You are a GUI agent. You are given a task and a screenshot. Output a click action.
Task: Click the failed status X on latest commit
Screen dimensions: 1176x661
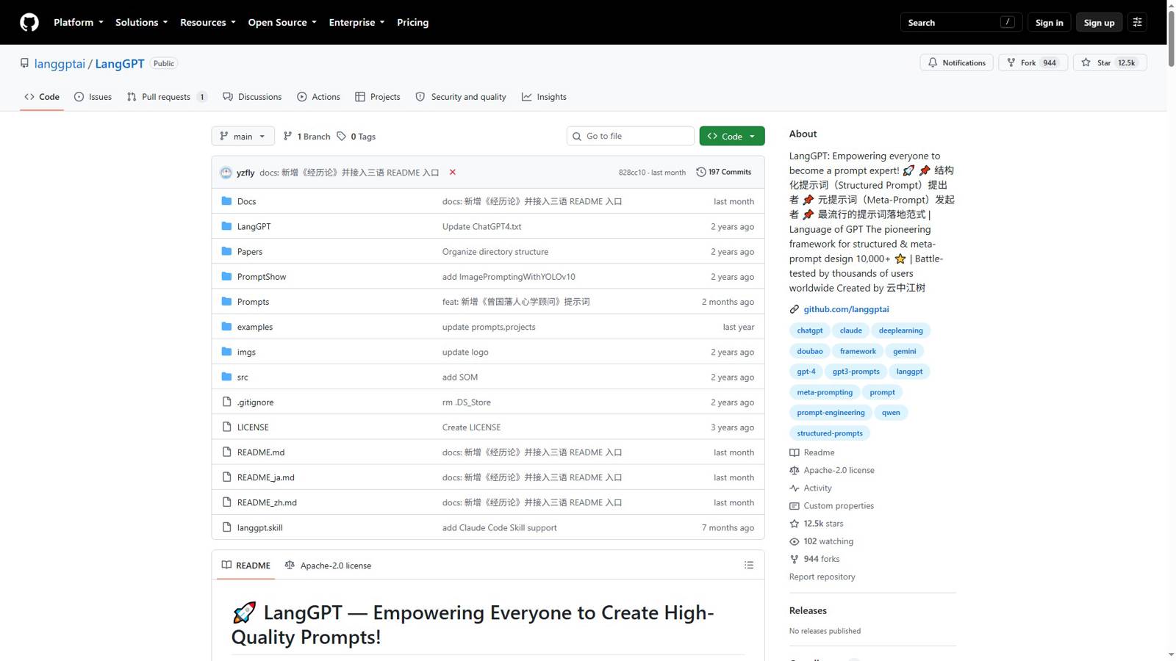453,172
